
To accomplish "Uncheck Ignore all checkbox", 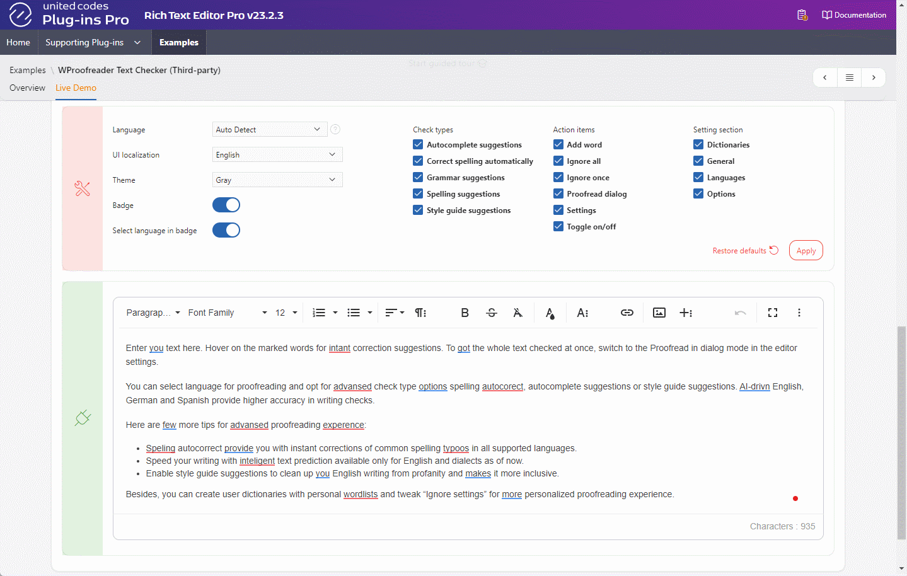I will click(558, 161).
